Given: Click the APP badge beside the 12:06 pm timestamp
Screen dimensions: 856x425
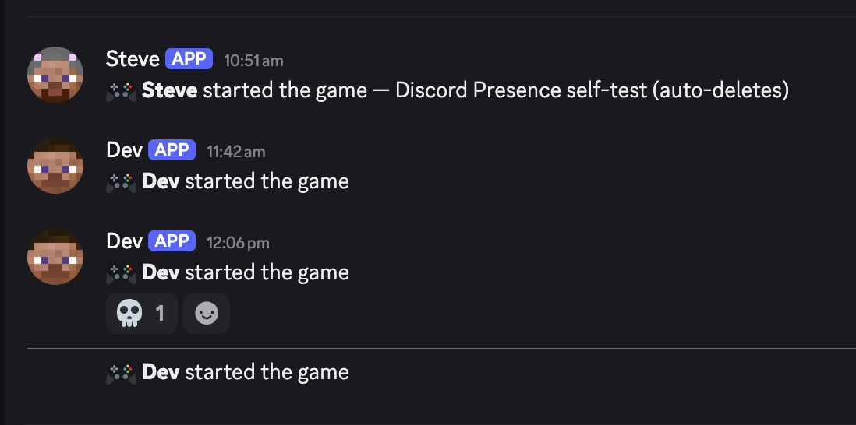Looking at the screenshot, I should point(172,241).
